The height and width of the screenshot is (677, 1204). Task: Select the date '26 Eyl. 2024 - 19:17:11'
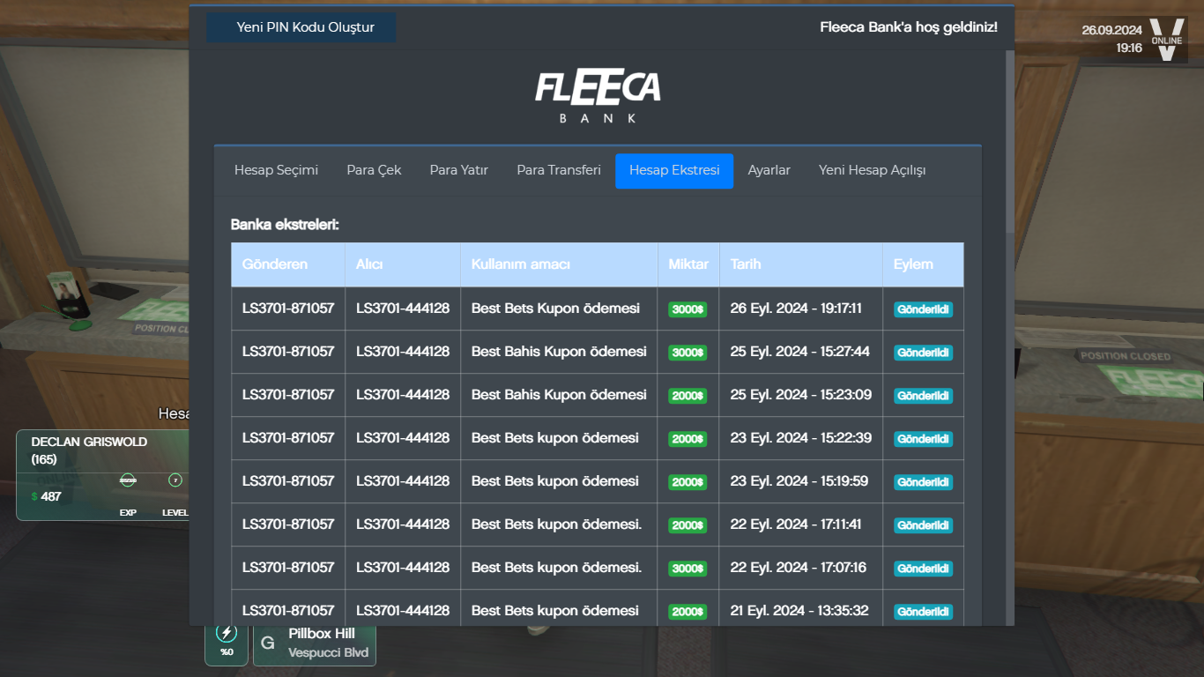click(796, 309)
